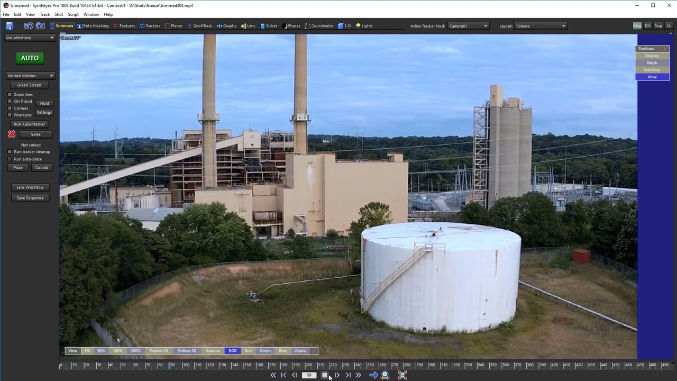This screenshot has height=381, width=677.
Task: Click the Save file disk icon
Action: [x=9, y=25]
